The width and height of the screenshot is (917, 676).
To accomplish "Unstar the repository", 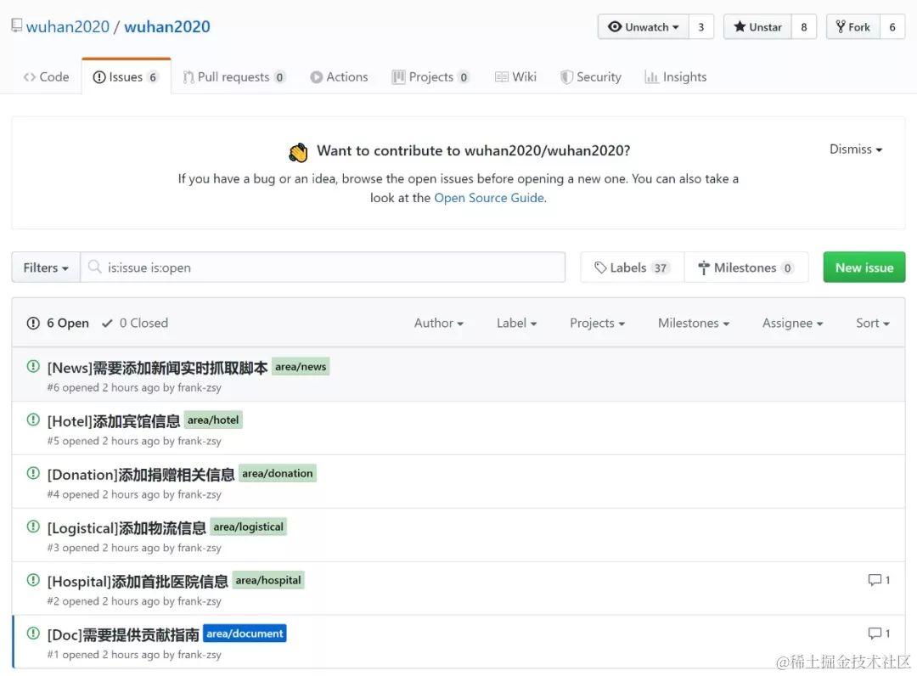I will click(x=757, y=27).
